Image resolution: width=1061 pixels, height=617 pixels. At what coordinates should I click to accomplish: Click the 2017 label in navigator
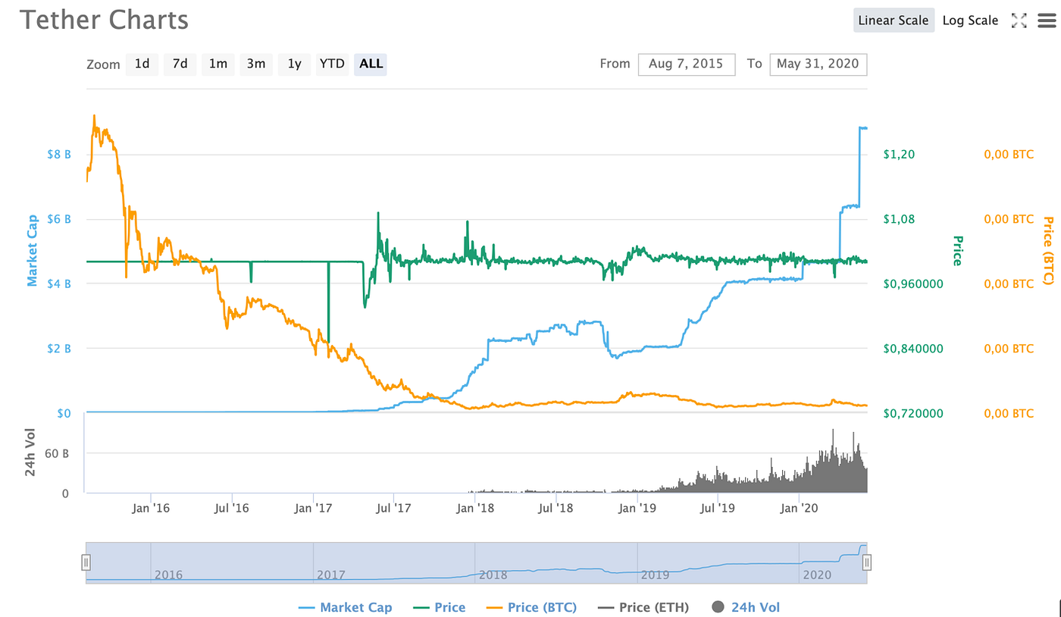tap(330, 575)
